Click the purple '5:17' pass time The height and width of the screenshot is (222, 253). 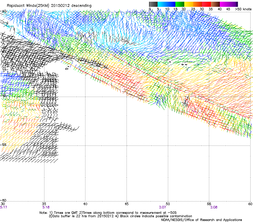click(3, 207)
